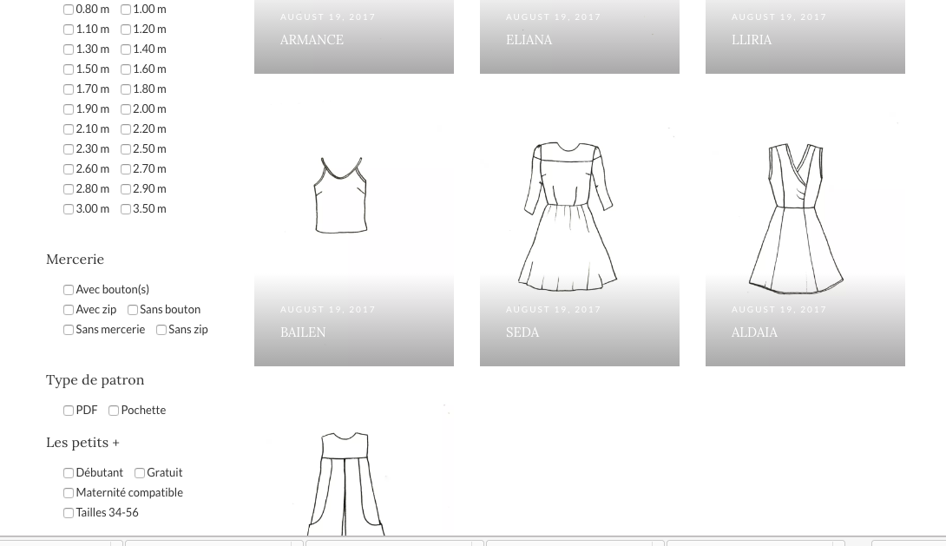Select the Pochette pattern type checkbox
The width and height of the screenshot is (946, 546).
pos(114,411)
